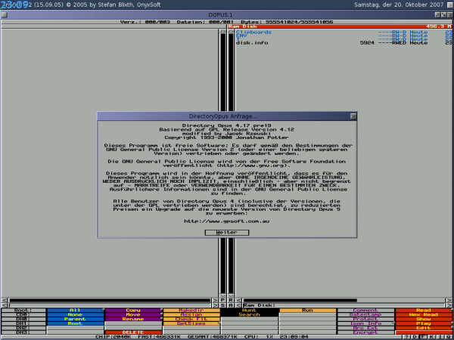The image size is (454, 340).
Task: Click the small A gadget between panes
Action: click(x=231, y=305)
